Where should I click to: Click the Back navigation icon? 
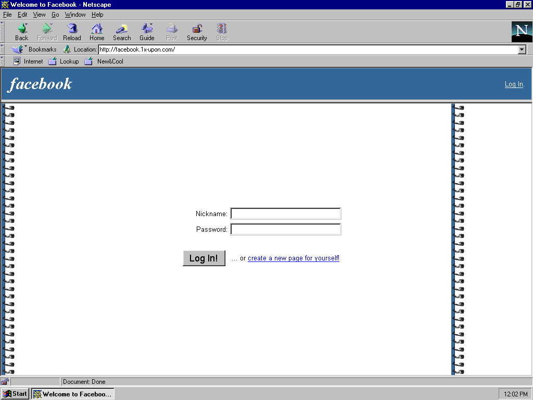22,29
